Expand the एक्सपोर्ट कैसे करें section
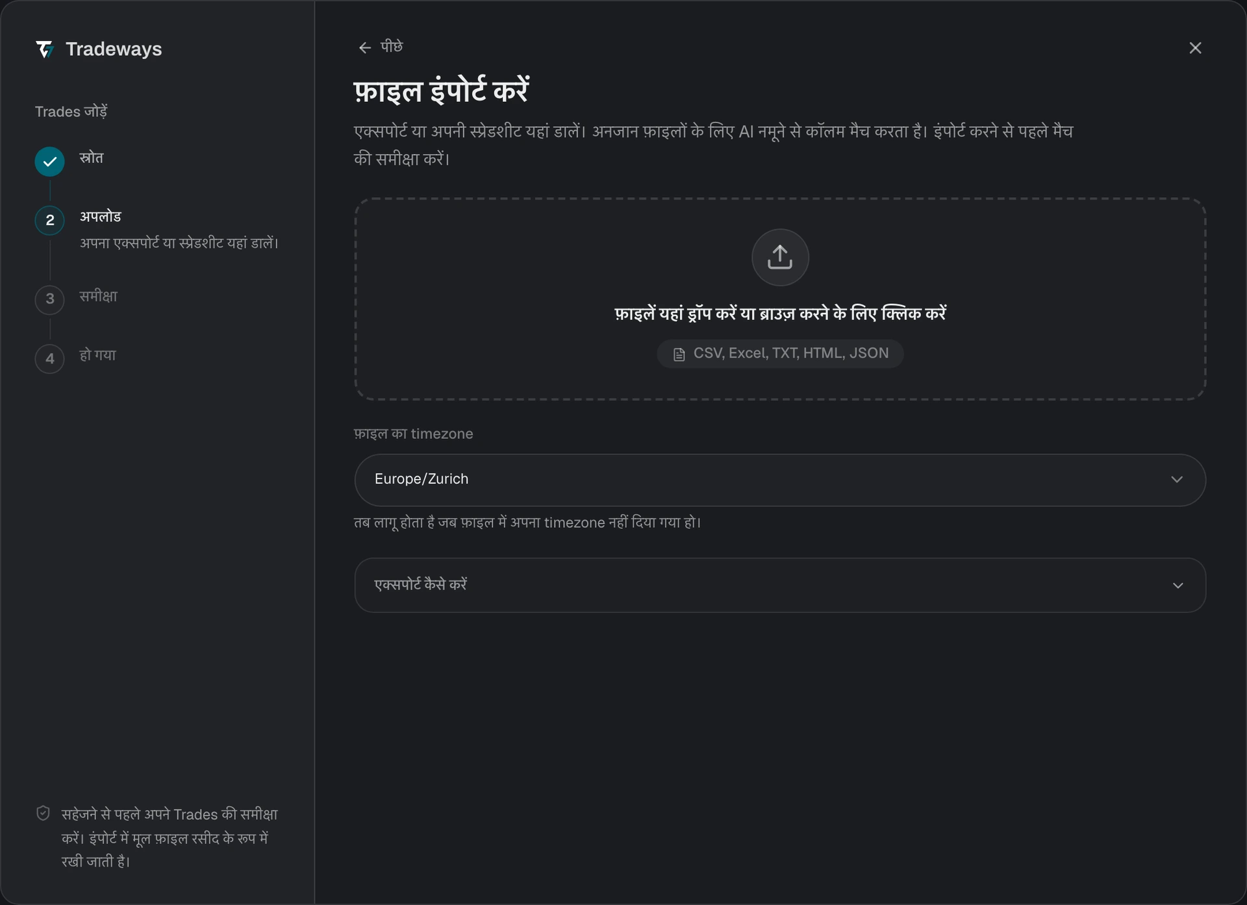 pos(780,585)
